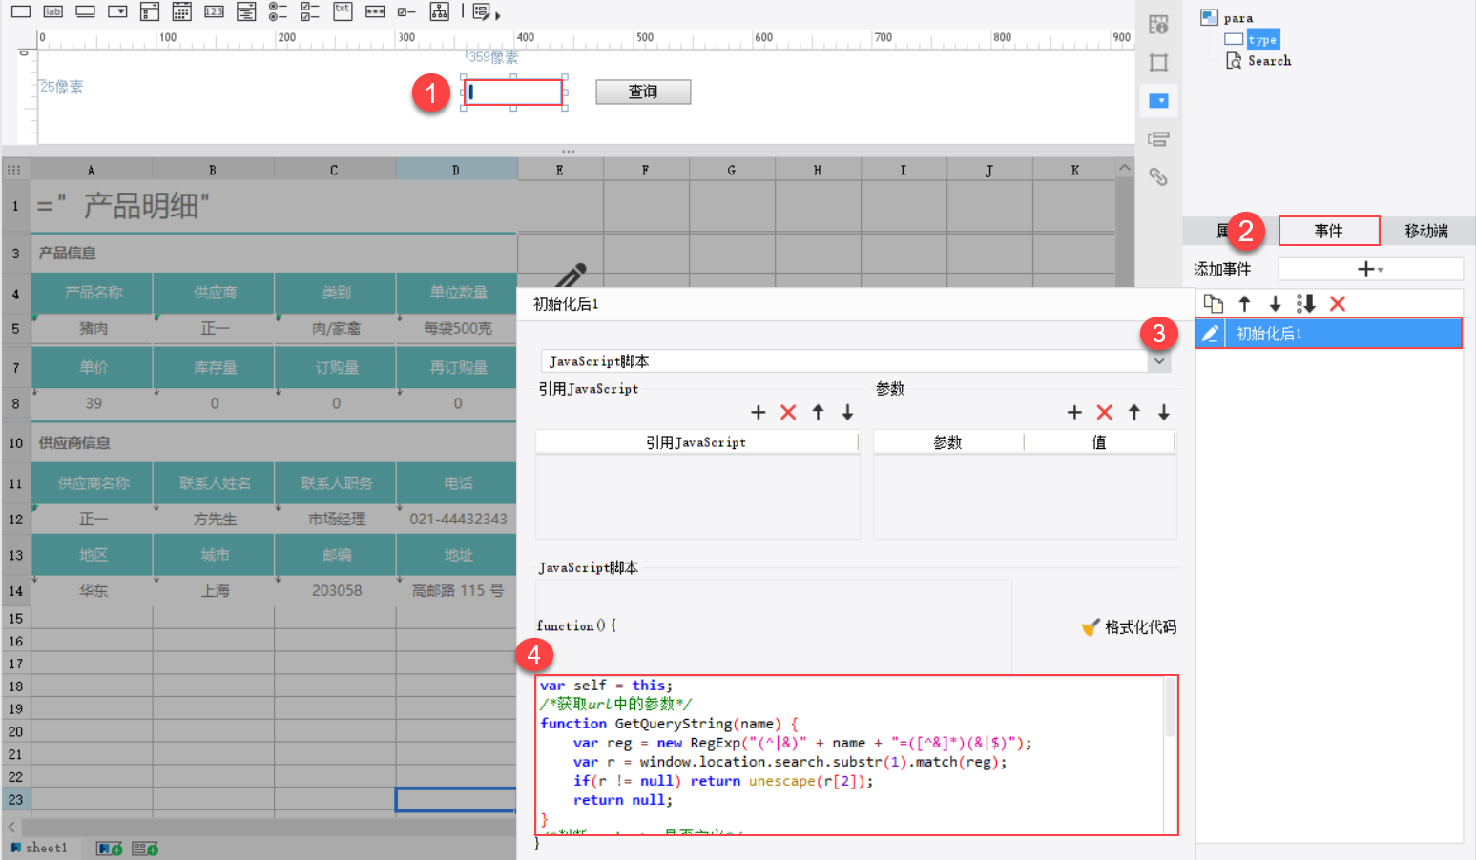The image size is (1476, 860).
Task: Move referenced JavaScript entry up
Action: point(818,412)
